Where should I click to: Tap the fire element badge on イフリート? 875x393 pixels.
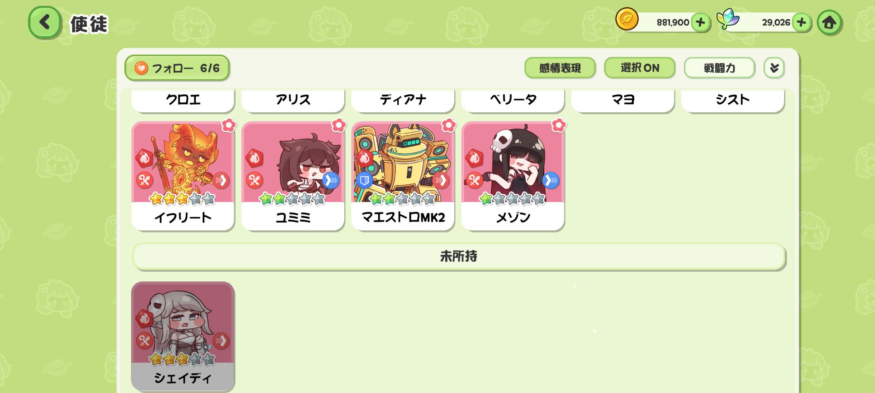coord(145,158)
